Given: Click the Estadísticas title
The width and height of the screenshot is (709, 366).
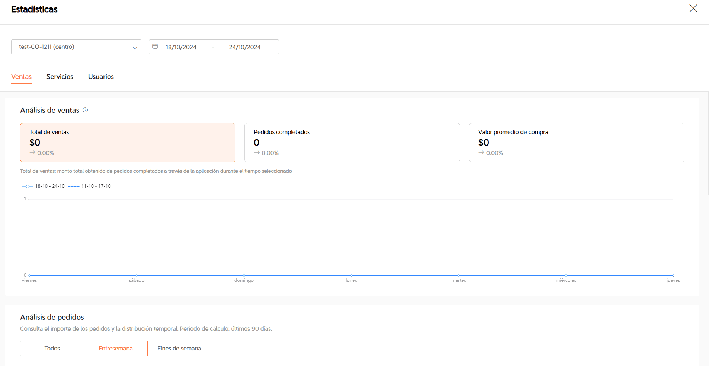Looking at the screenshot, I should click(34, 9).
